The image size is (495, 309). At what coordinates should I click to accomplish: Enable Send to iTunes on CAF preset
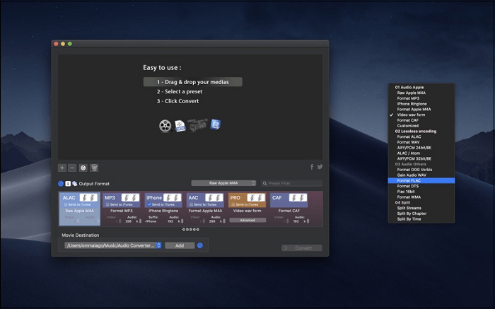point(274,204)
